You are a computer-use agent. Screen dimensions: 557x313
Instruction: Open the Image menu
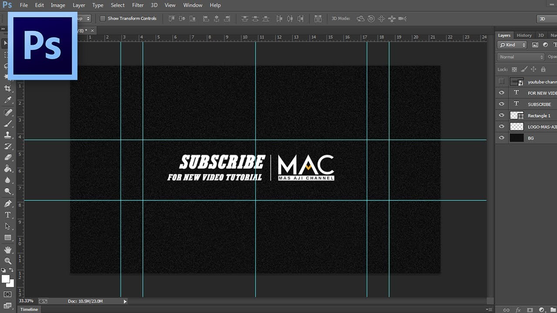[58, 5]
